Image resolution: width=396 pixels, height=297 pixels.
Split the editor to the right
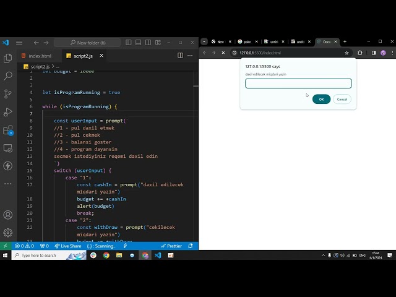pos(180,56)
